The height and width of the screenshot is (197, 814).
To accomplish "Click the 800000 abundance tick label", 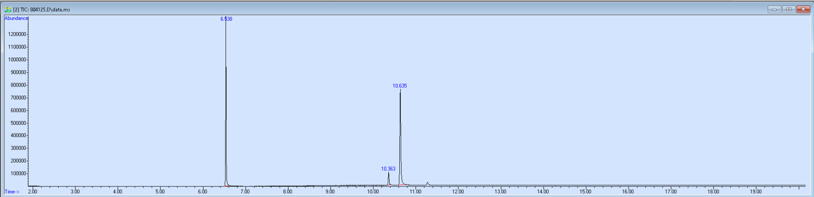I will coord(18,85).
